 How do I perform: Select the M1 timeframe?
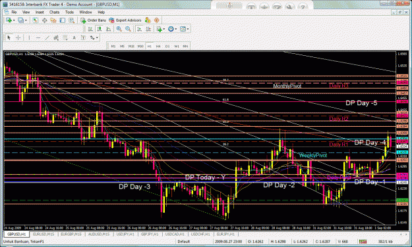[113, 47]
